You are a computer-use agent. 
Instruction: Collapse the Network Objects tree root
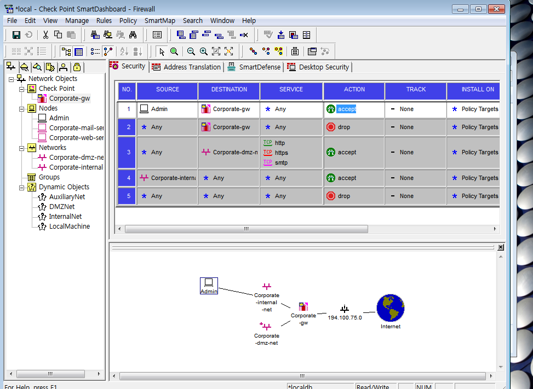pyautogui.click(x=11, y=79)
